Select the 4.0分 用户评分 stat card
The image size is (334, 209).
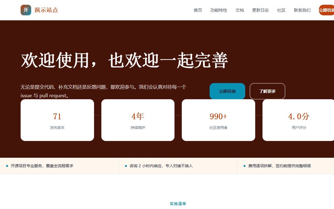[298, 120]
